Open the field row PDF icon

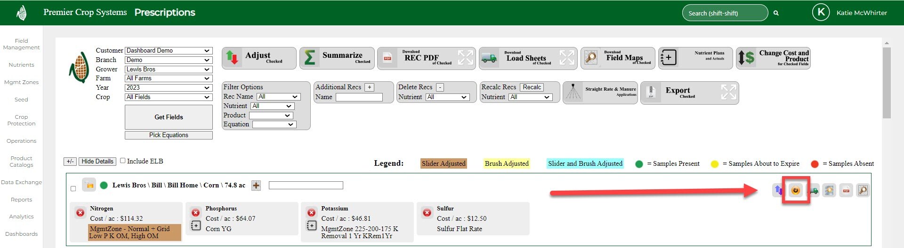(846, 190)
